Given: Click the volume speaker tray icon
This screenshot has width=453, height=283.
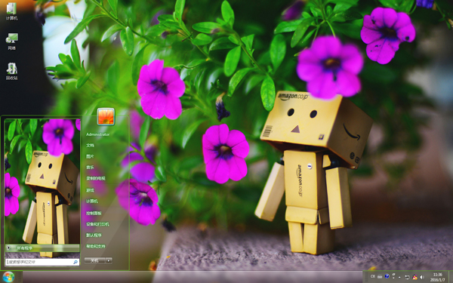Looking at the screenshot, I should click(x=422, y=277).
